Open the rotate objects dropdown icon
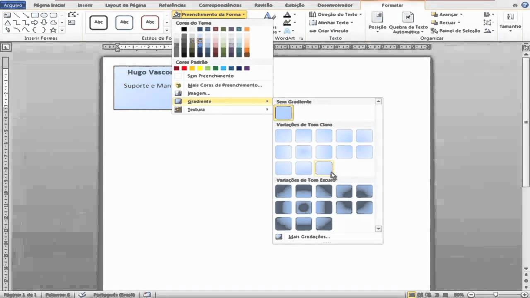 click(489, 31)
